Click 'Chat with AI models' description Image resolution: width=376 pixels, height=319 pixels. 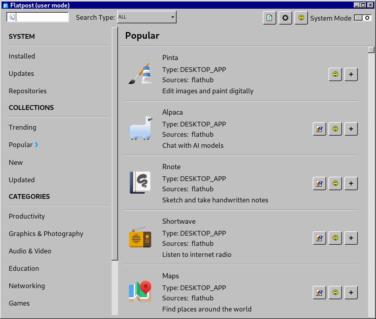point(193,145)
